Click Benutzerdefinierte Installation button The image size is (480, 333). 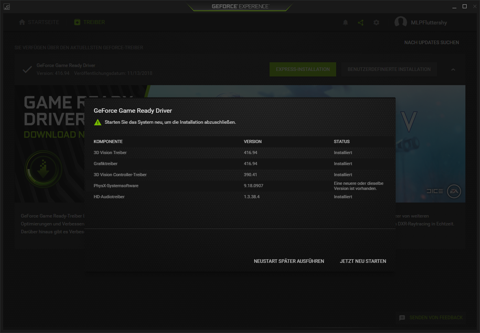389,69
